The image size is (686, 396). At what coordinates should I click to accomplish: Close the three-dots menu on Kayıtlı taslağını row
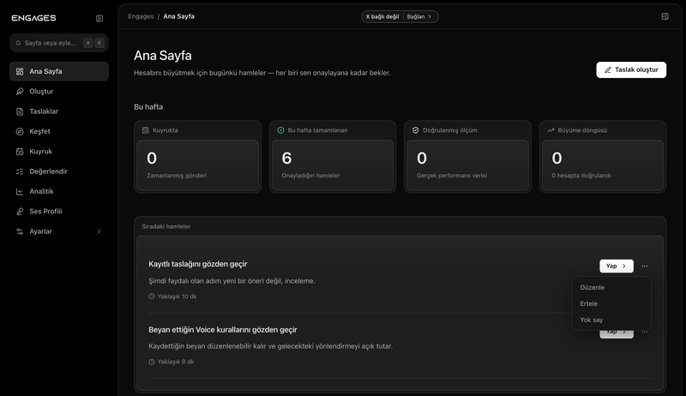coord(645,266)
